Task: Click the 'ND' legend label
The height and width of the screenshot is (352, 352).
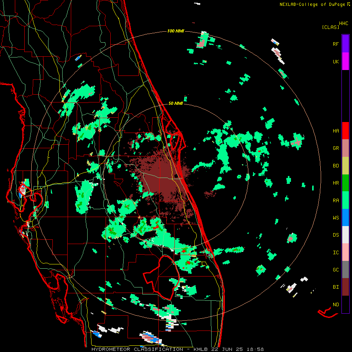Action: tap(336, 304)
